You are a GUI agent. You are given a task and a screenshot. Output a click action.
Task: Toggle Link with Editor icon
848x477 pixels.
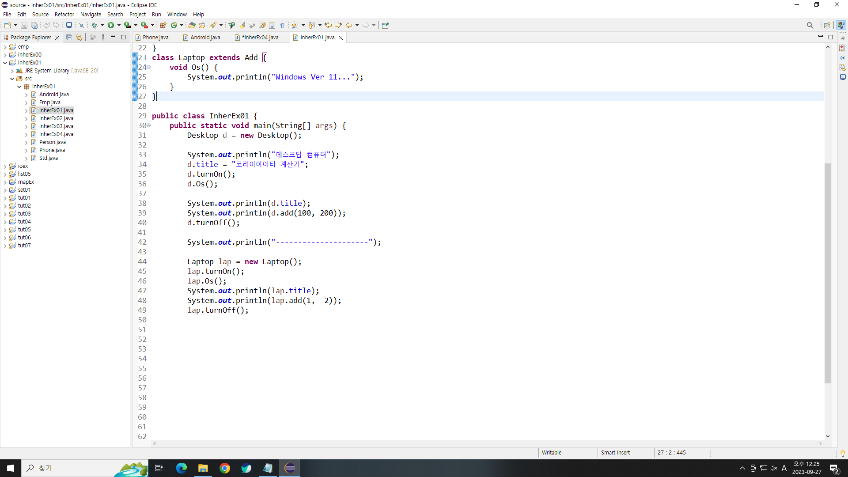[79, 38]
